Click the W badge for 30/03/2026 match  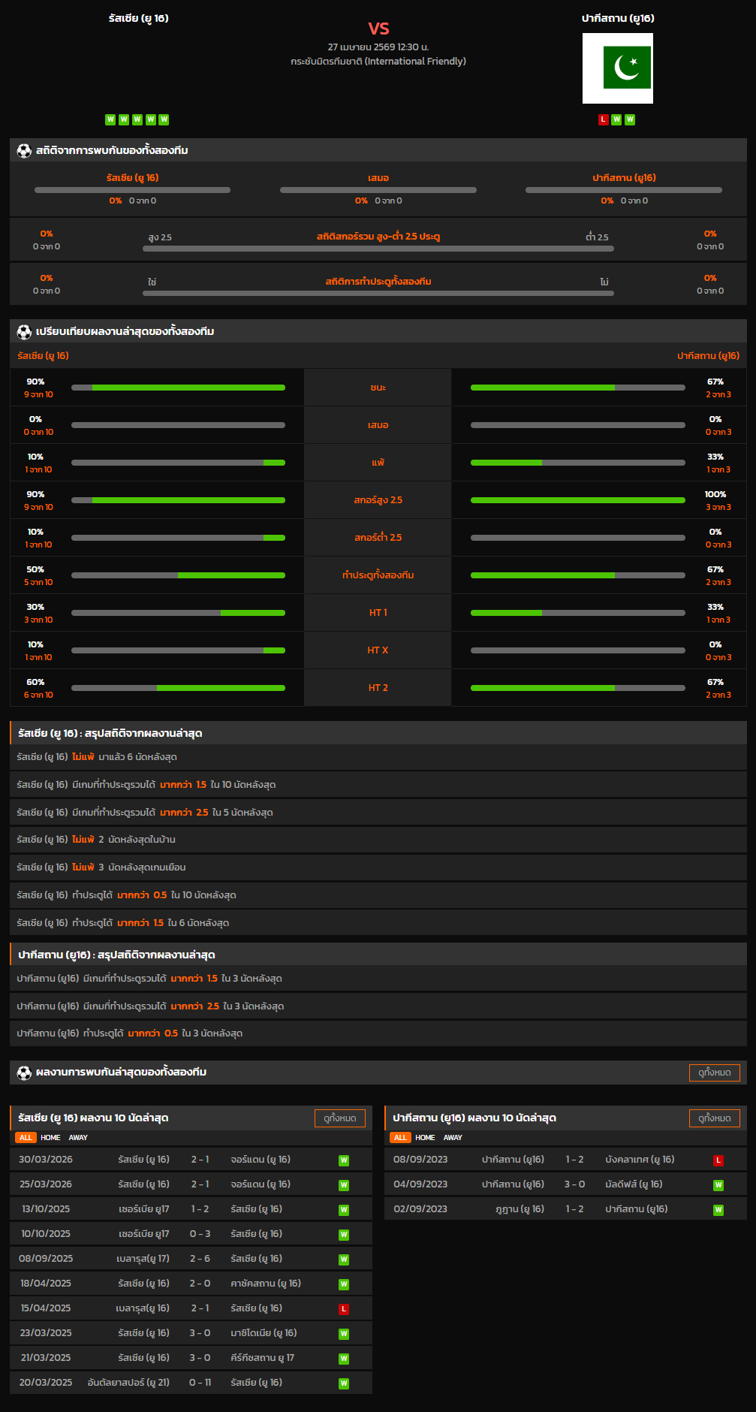(344, 1160)
